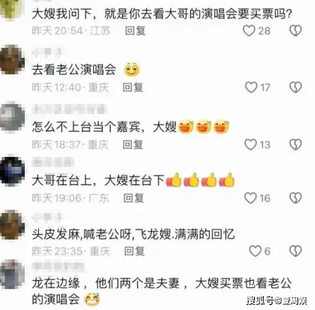Open avatar of 龙在边缘 commenter
This screenshot has width=315, height=310.
point(12,274)
